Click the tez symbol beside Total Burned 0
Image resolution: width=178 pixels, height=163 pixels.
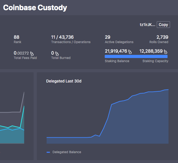click(57, 54)
